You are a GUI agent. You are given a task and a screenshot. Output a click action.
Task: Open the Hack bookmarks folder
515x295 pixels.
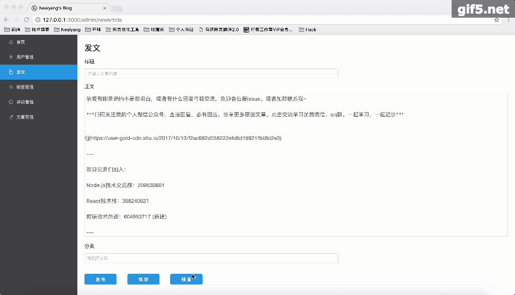click(x=308, y=29)
